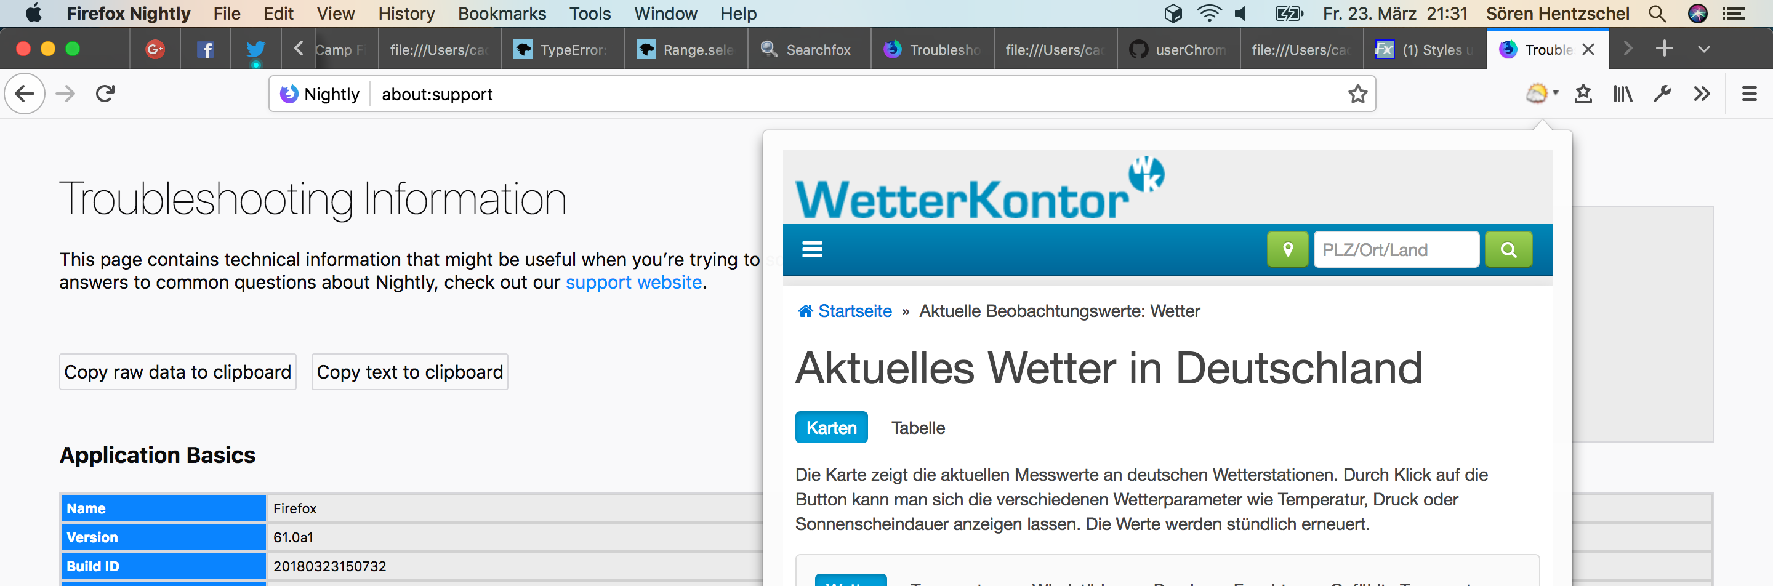Viewport: 1773px width, 586px height.
Task: Open the WetterKontor navigation menu icon
Action: pyautogui.click(x=812, y=249)
